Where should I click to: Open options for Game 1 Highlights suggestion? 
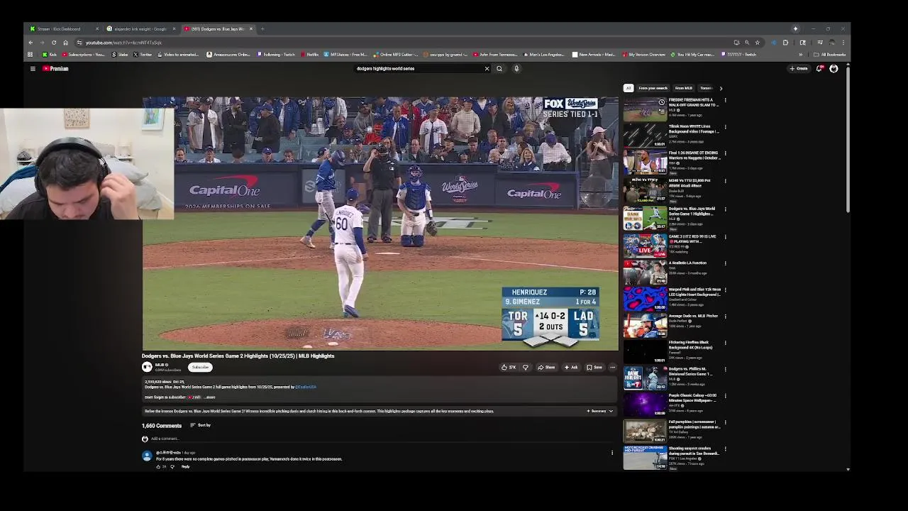[x=725, y=209]
